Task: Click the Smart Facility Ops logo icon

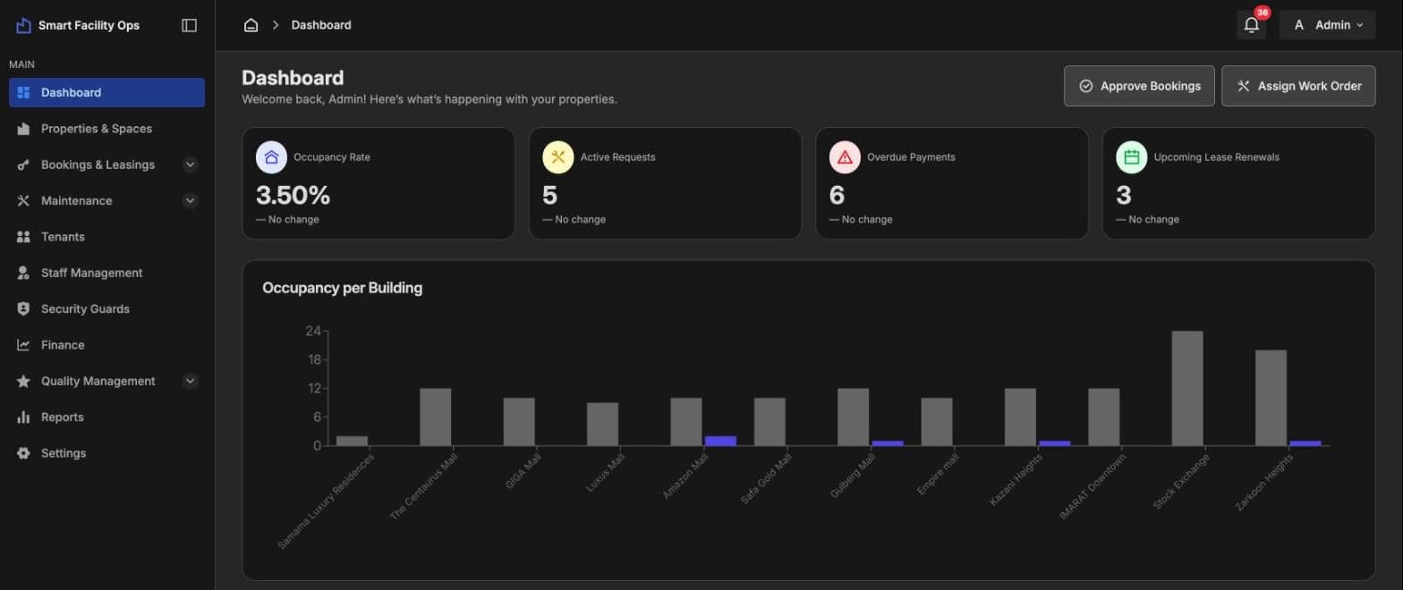Action: click(23, 25)
